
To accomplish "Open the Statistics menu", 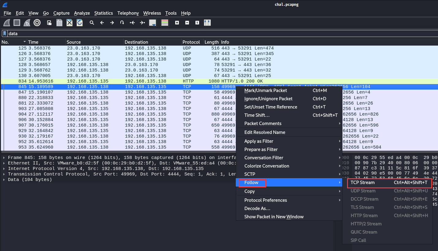I will pos(104,13).
